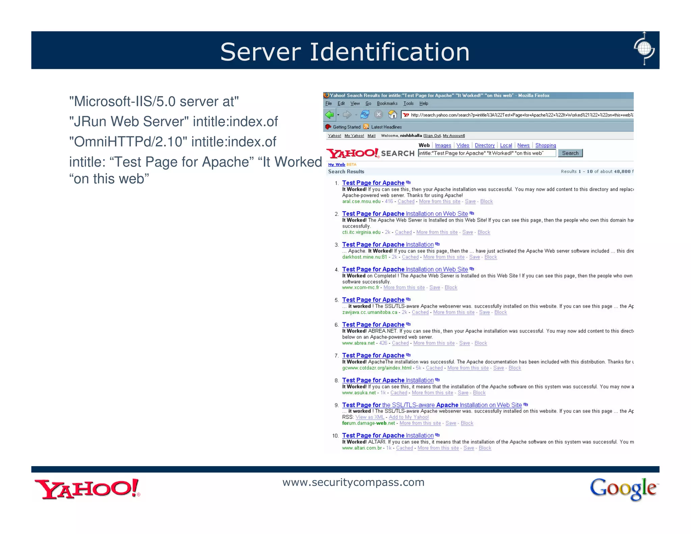
Task: Switch to the News search tab
Action: (523, 145)
